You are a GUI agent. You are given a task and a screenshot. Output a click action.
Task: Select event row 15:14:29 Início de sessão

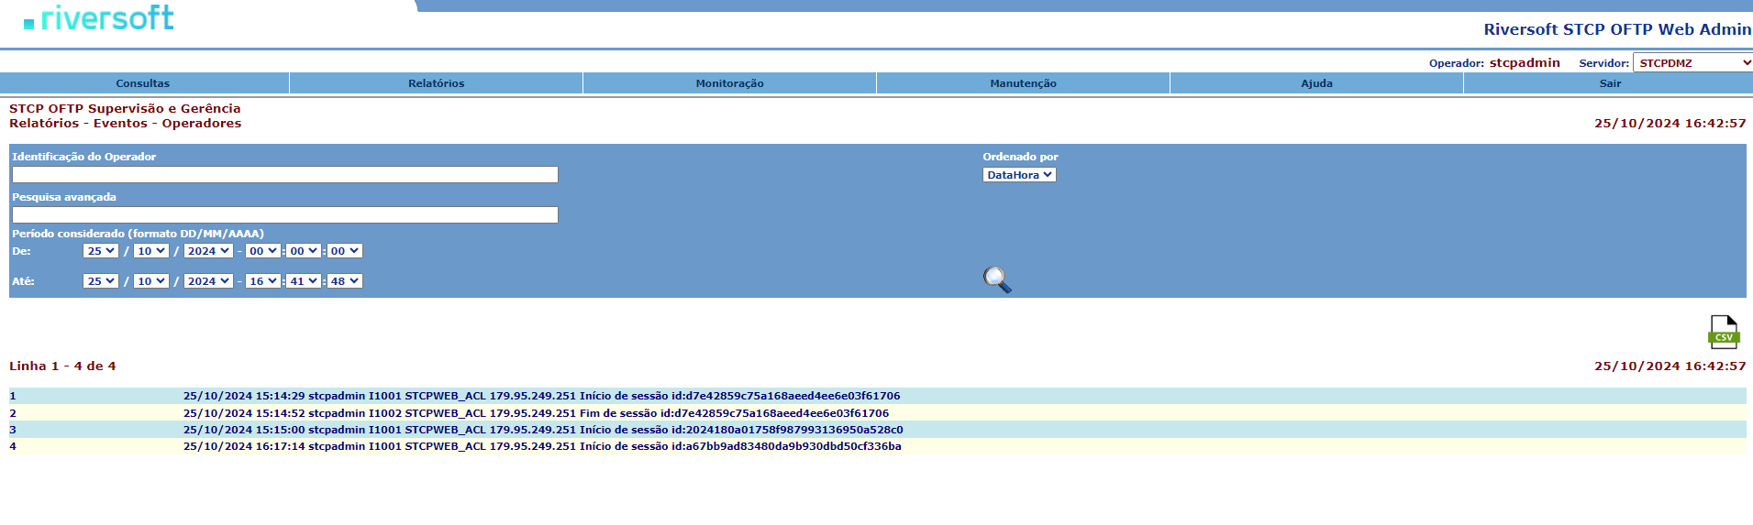point(877,396)
